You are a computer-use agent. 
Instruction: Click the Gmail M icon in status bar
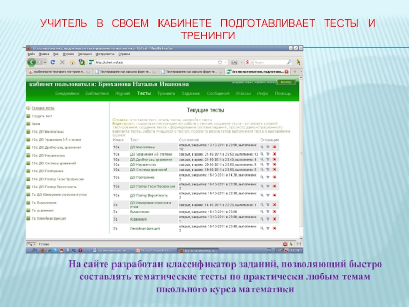[x=299, y=244]
